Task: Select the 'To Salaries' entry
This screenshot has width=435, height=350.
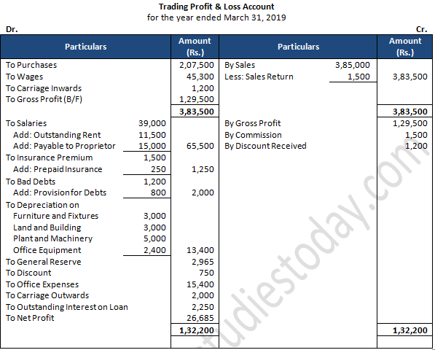Action: (26, 123)
